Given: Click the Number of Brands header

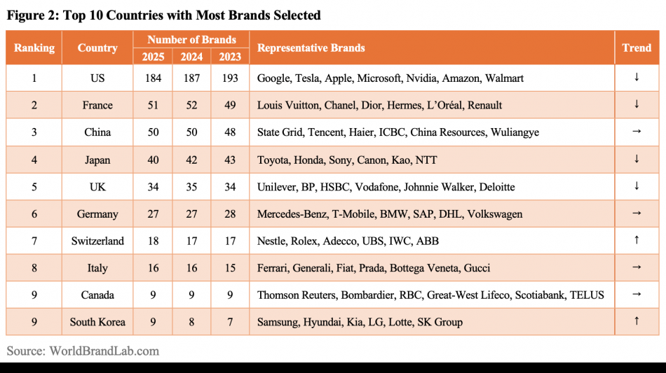Looking at the screenshot, I should click(x=191, y=40).
